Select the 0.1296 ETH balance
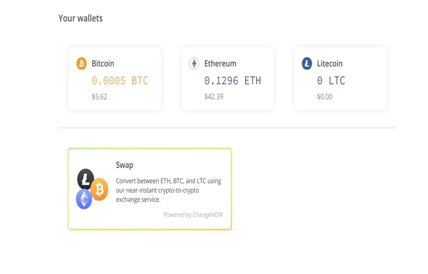The height and width of the screenshot is (274, 428). tap(233, 81)
